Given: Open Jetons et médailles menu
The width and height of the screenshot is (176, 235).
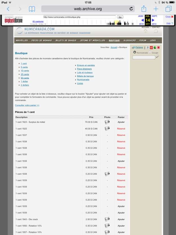Looking at the screenshot, I should 92,40.
